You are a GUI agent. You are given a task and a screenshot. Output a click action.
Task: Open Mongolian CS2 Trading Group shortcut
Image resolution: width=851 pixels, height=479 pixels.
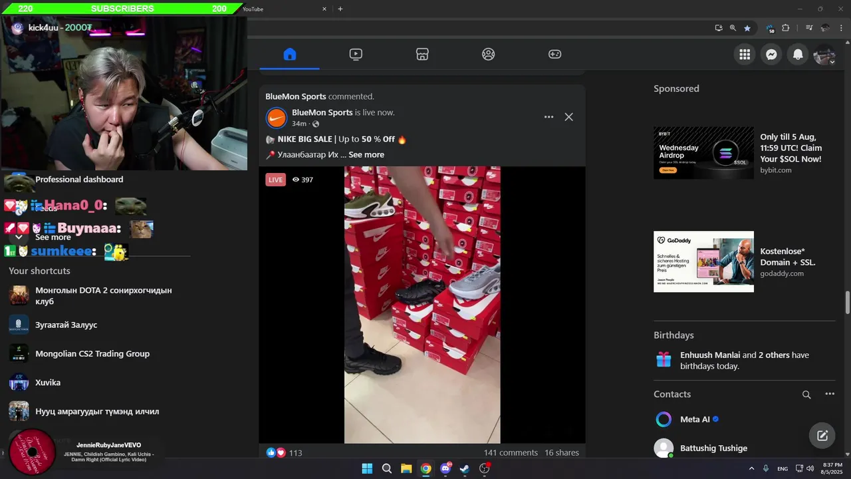point(92,353)
